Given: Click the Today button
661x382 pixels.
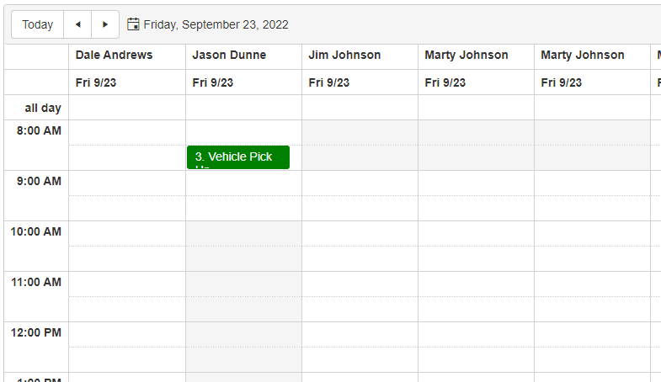Looking at the screenshot, I should pos(38,24).
